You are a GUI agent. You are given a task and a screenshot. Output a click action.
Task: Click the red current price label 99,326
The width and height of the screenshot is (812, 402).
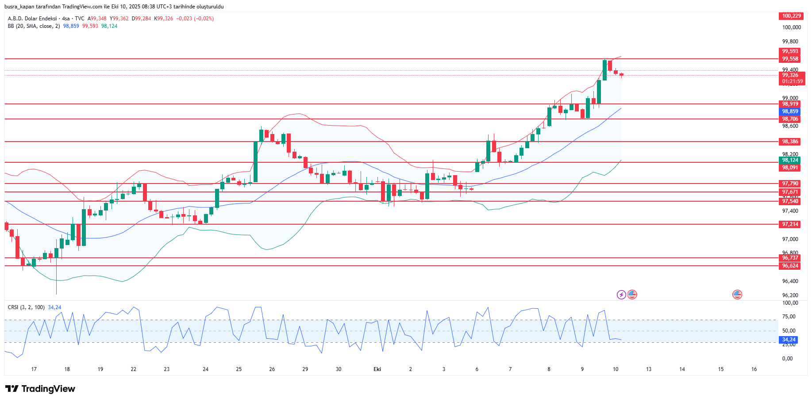(x=791, y=75)
